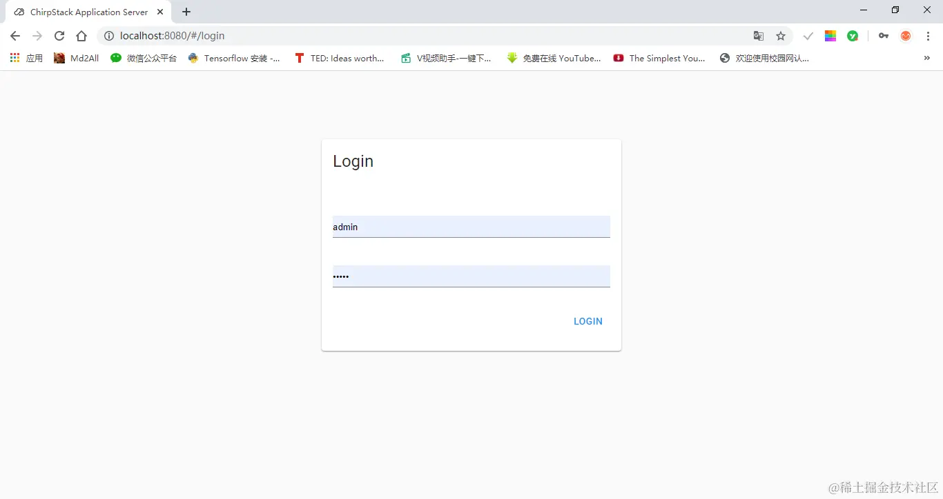Open the 免费在线 YouTube bookmark

(554, 59)
